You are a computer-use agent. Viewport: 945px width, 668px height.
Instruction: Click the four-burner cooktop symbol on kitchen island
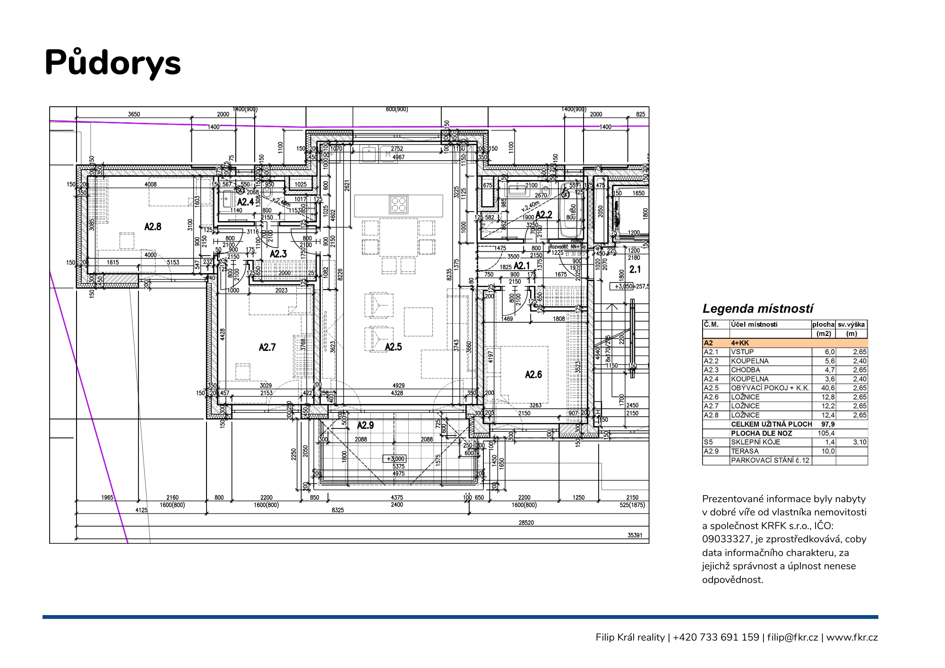399,205
